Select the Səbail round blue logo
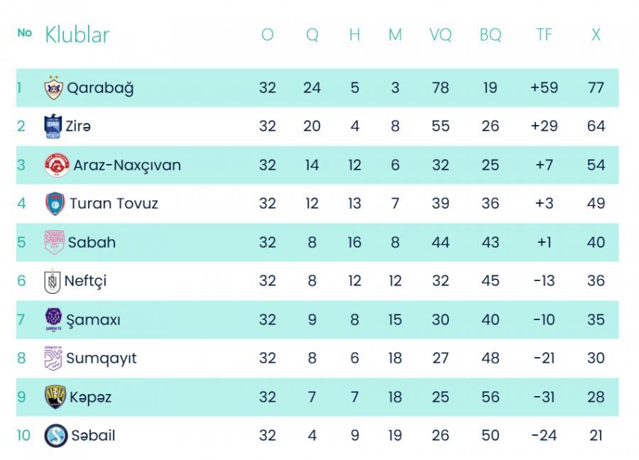The image size is (639, 460). 56,436
